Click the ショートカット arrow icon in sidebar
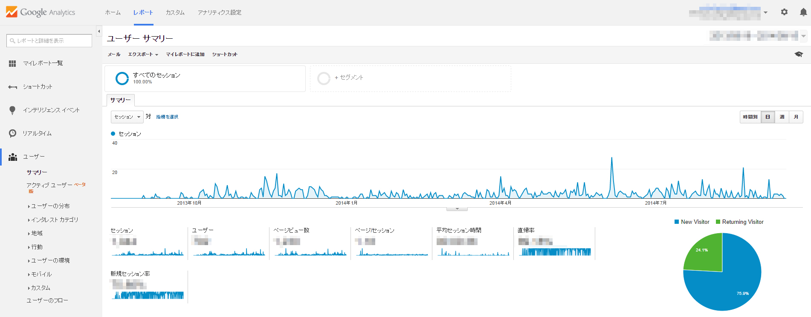This screenshot has width=811, height=317. (12, 87)
